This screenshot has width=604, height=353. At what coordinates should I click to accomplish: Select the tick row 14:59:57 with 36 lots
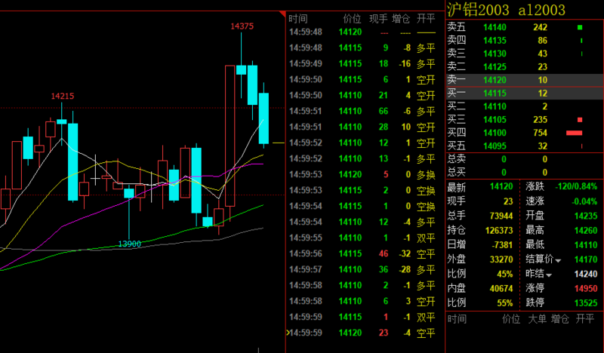click(x=362, y=269)
